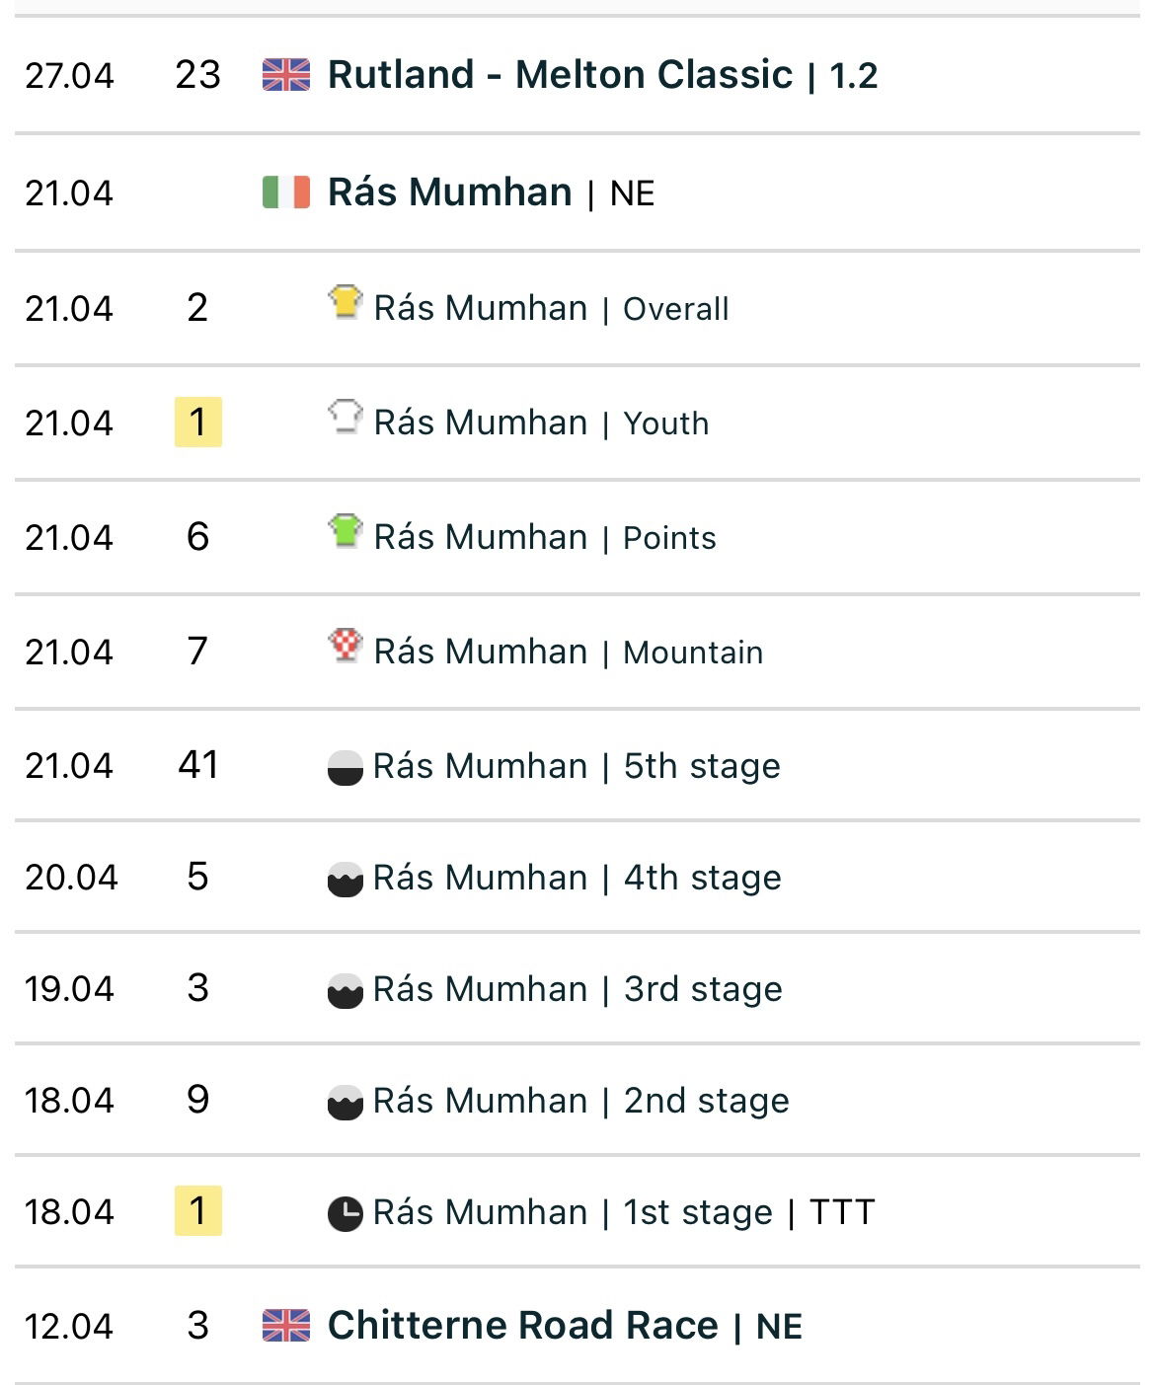Click the green jersey Points icon
Image resolution: width=1155 pixels, height=1385 pixels.
coord(346,530)
